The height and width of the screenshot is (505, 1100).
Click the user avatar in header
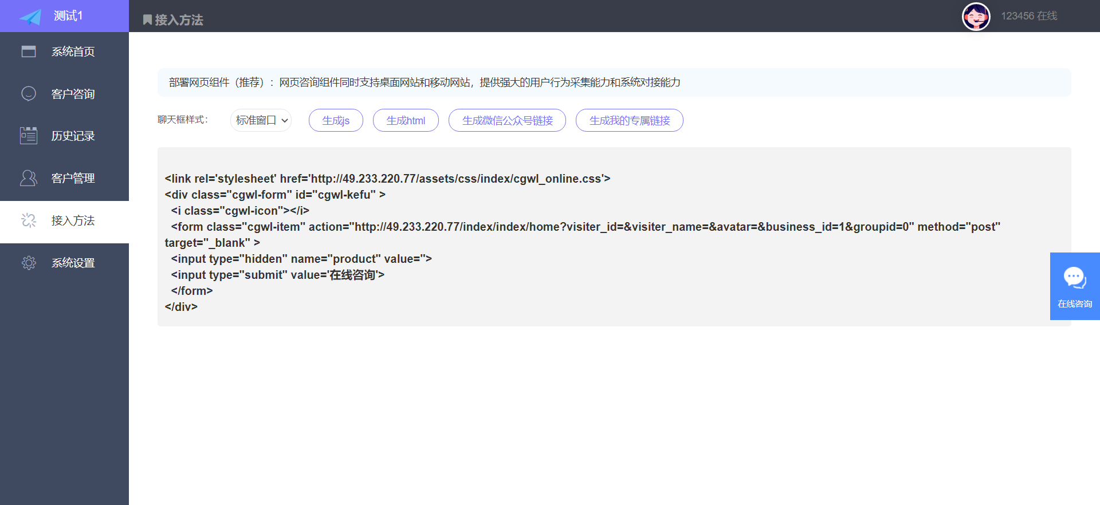coord(976,17)
